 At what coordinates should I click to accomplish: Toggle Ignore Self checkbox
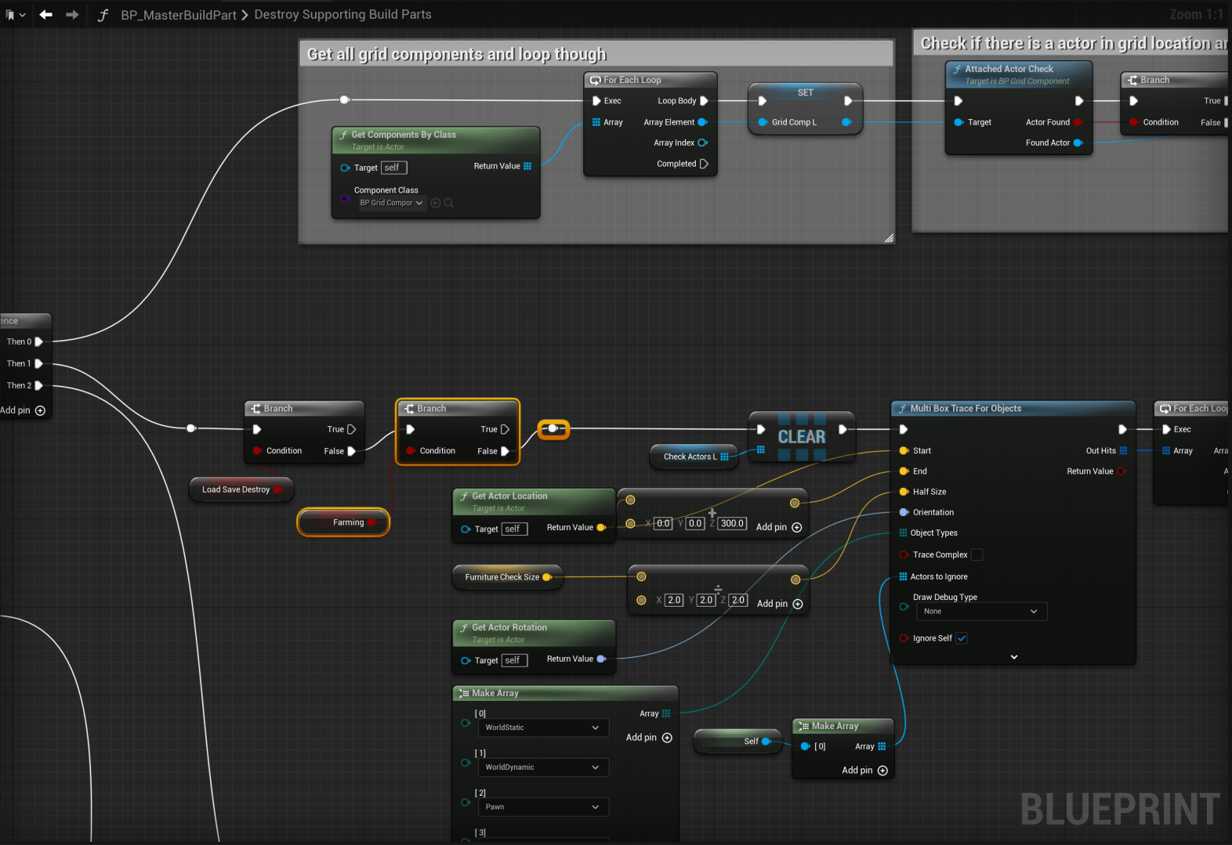(x=962, y=638)
